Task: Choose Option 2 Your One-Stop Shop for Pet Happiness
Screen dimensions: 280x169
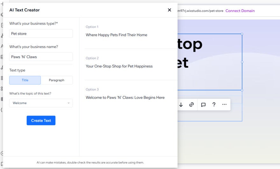Action: coord(119,66)
